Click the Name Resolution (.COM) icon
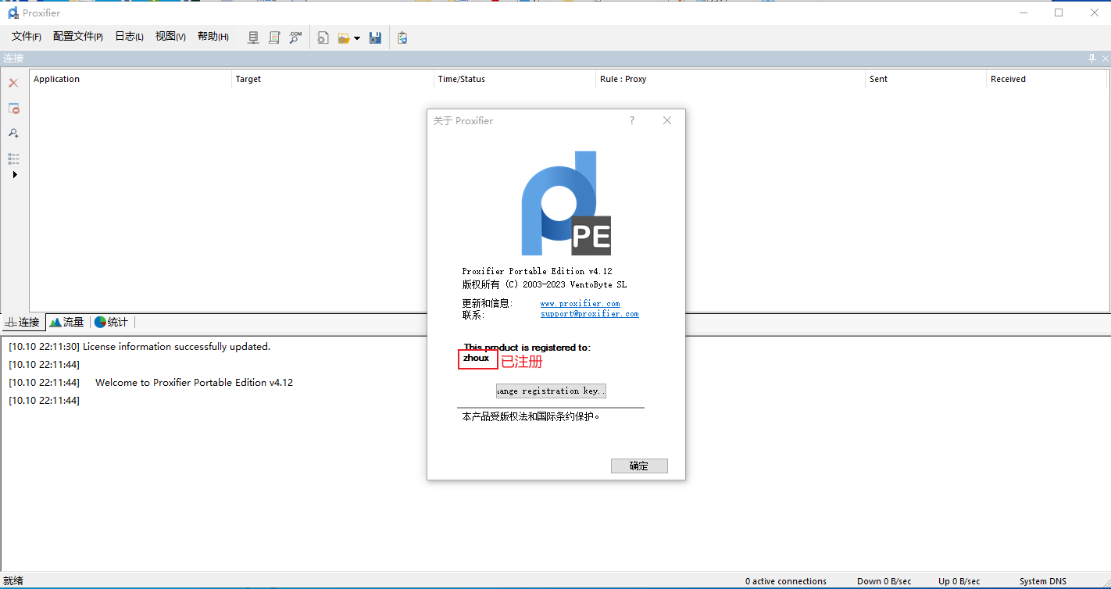This screenshot has height=589, width=1111. click(x=295, y=37)
